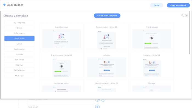The width and height of the screenshot is (192, 108).
Task: Select the HR & Legal category
Action: pyautogui.click(x=19, y=76)
